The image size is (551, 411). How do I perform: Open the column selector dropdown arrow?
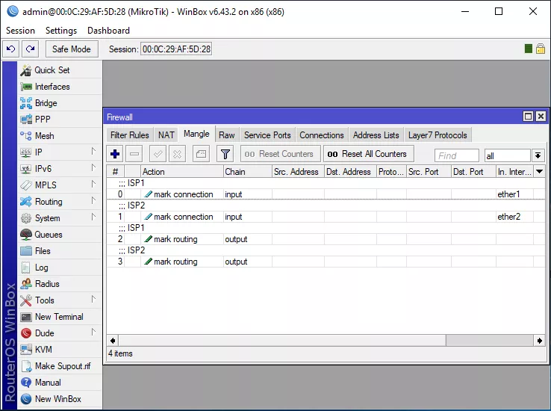tap(539, 172)
